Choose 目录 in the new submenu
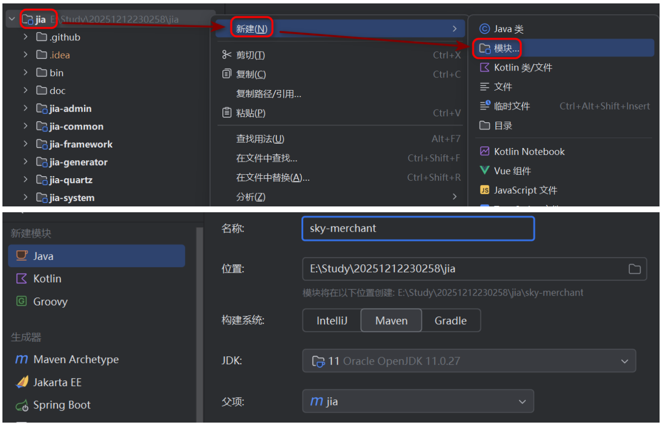Screen dimensions: 662x426 tap(563, 126)
